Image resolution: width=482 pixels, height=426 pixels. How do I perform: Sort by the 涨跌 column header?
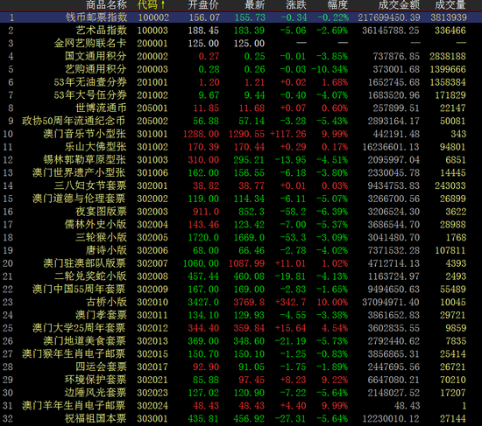point(296,5)
